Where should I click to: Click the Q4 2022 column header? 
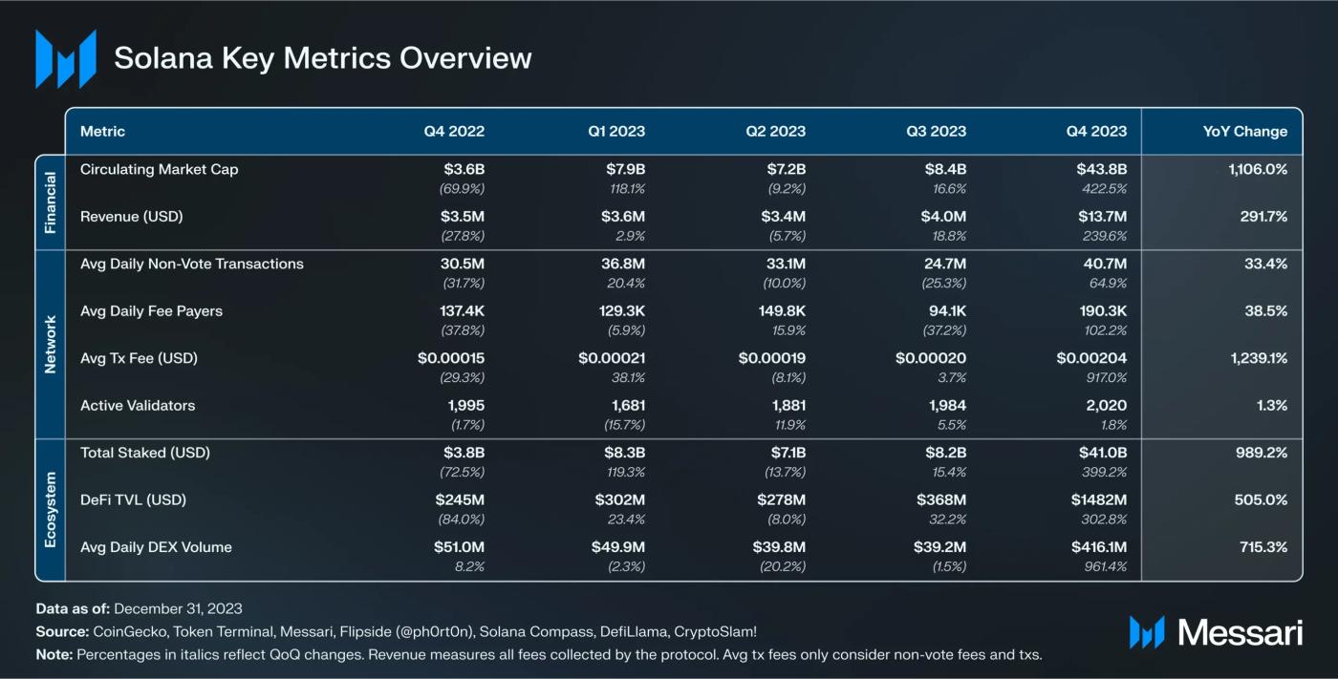[454, 132]
